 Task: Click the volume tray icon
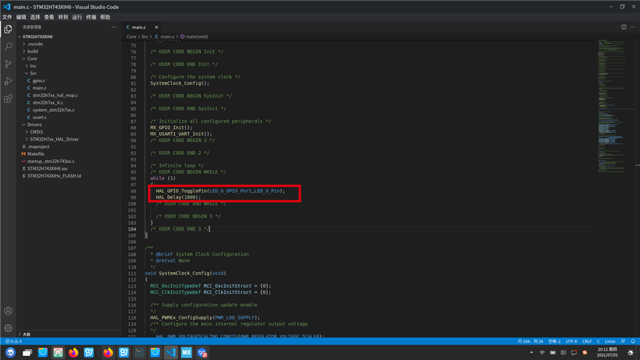coord(563,353)
